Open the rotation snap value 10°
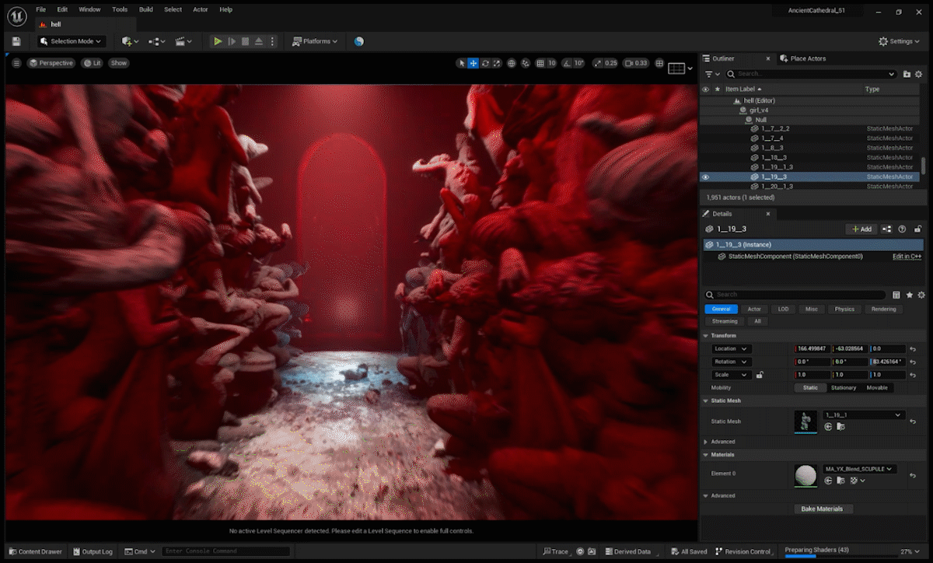The image size is (933, 563). coord(578,63)
